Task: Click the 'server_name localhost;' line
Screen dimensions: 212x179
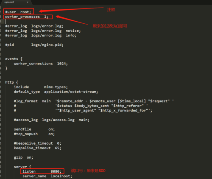Action: pos(47,176)
